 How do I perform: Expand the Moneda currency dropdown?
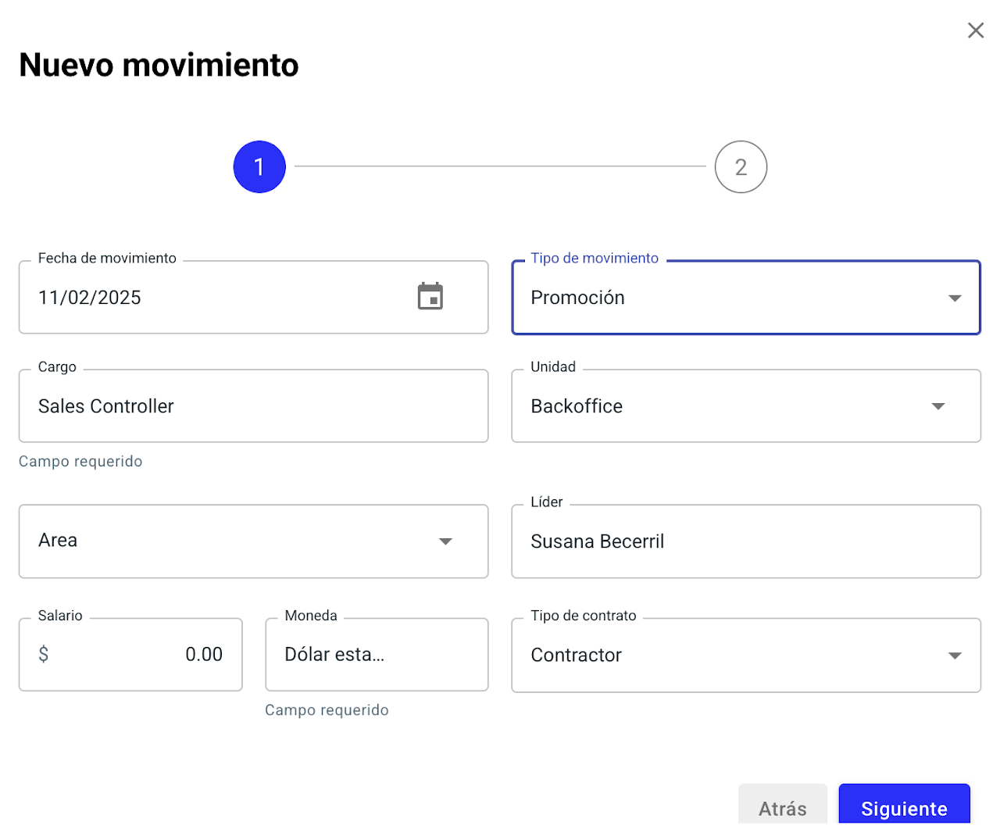pos(376,655)
